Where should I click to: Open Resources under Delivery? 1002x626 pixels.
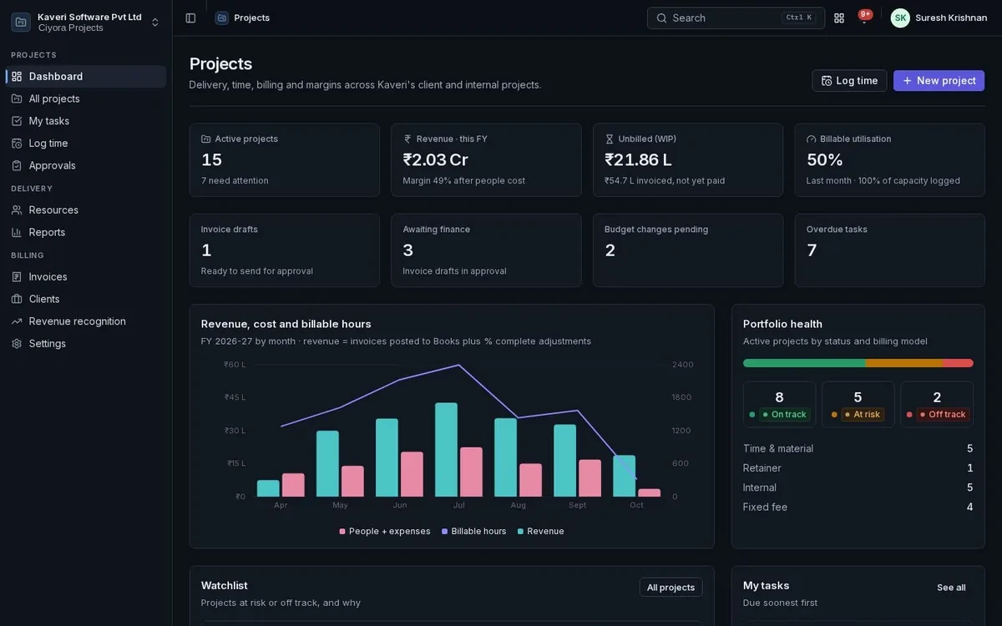coord(86,210)
